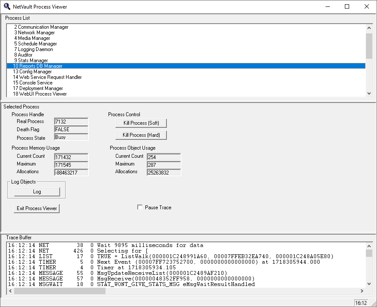Click the Real Process value field 7132

click(71, 121)
